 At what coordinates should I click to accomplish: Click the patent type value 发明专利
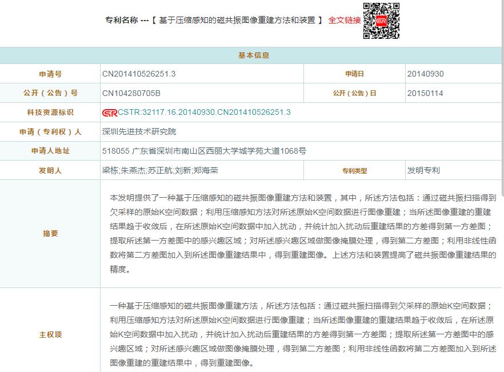423,170
